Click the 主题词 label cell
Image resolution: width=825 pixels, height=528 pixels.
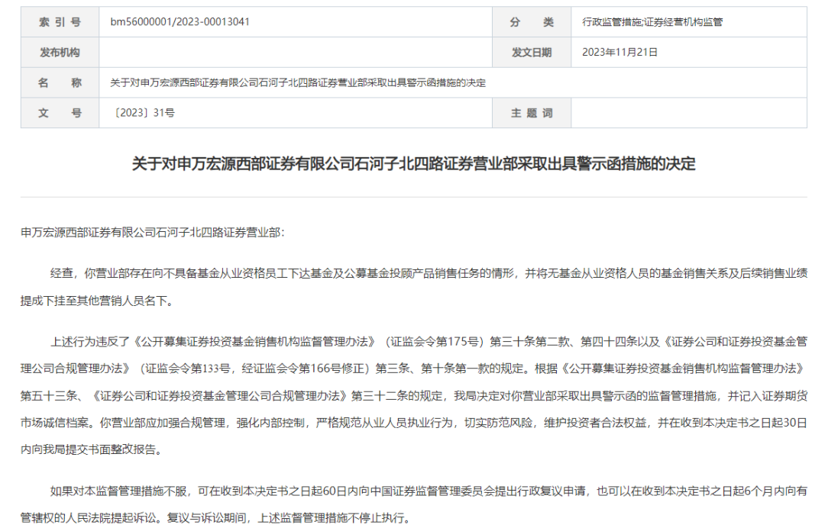[532, 113]
